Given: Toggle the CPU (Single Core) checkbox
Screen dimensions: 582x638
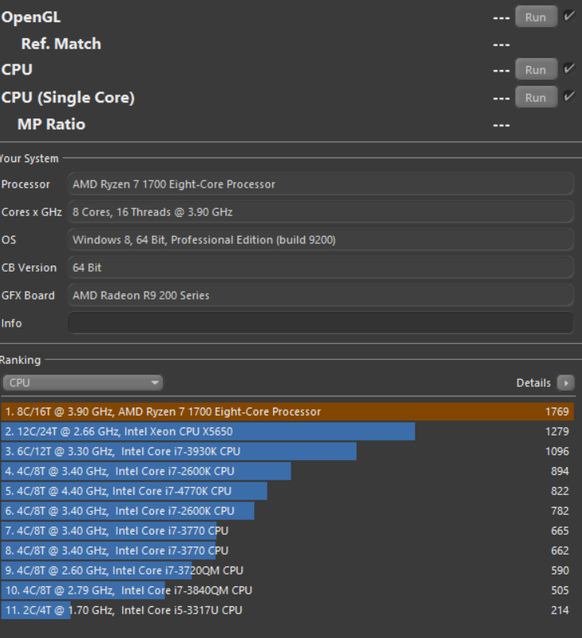Looking at the screenshot, I should tap(569, 96).
